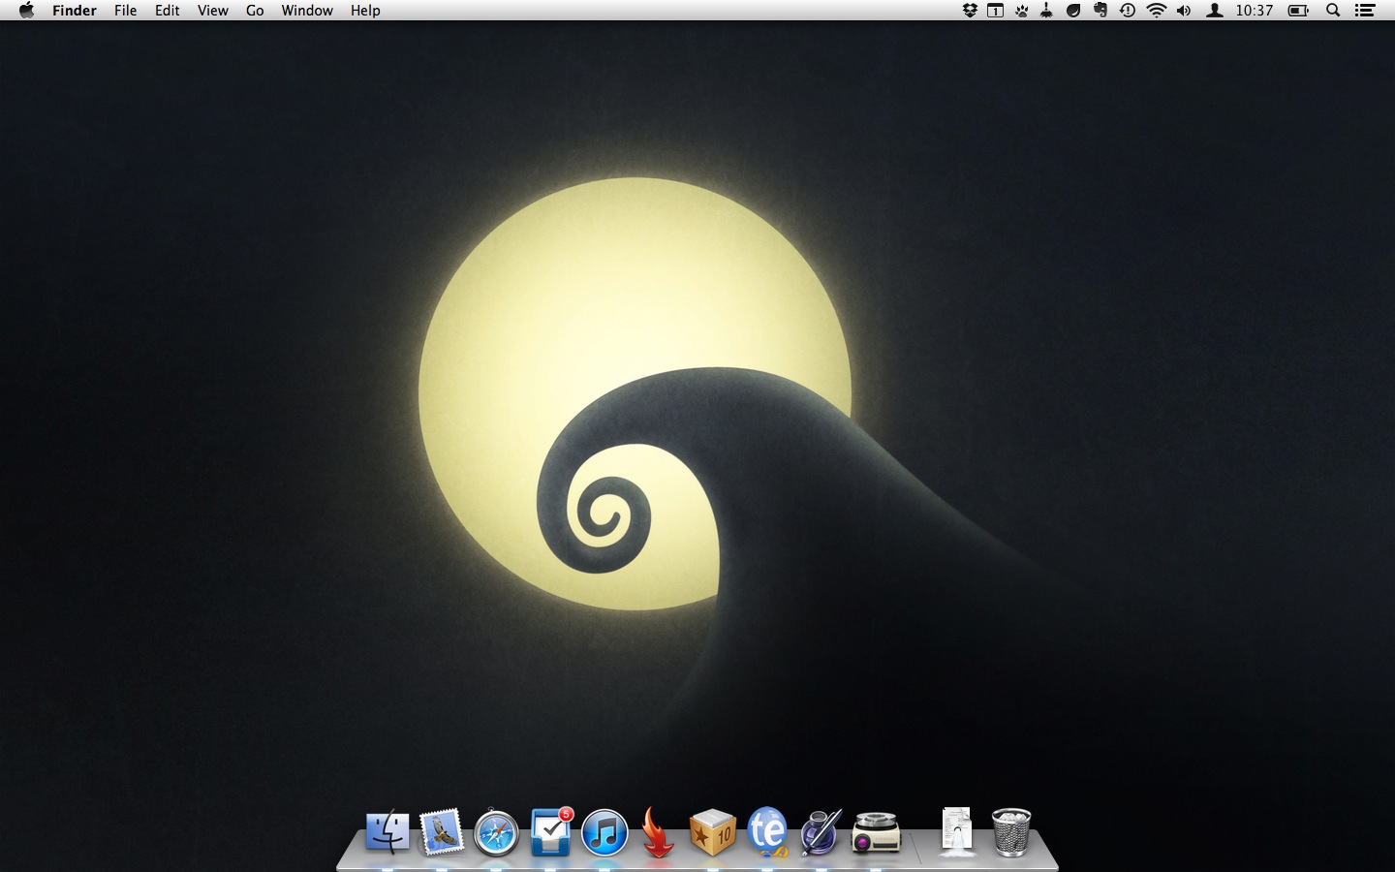Viewport: 1395px width, 872px height.
Task: Click the 10:37 clock in menu bar
Action: click(x=1255, y=11)
